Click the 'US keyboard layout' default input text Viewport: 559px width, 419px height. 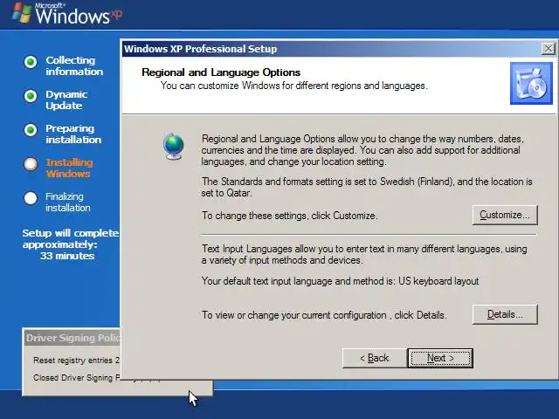(x=438, y=281)
